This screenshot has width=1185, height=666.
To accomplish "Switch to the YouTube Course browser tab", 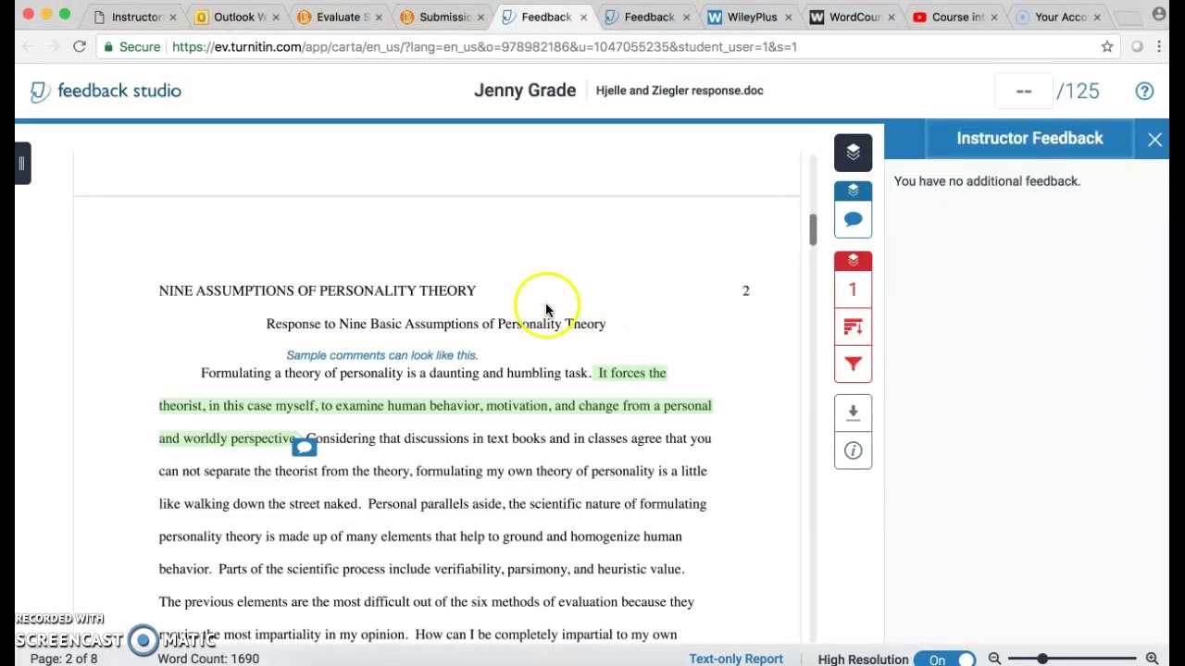I will point(952,17).
